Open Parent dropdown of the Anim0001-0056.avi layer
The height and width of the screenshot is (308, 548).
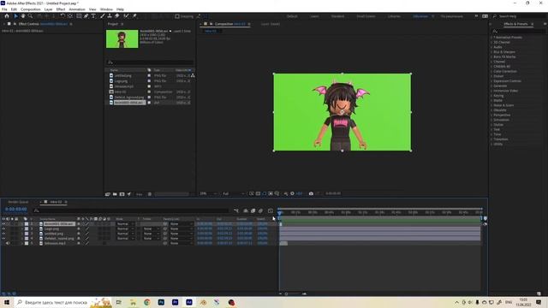point(181,224)
